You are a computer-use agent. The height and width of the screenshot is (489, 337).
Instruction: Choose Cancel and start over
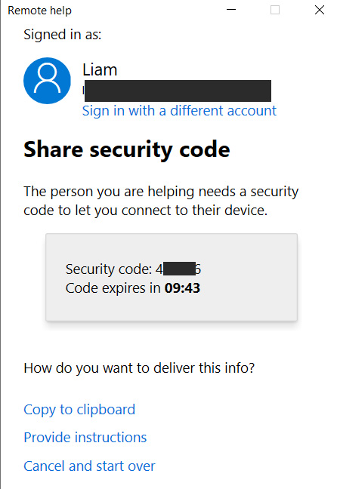coord(89,466)
